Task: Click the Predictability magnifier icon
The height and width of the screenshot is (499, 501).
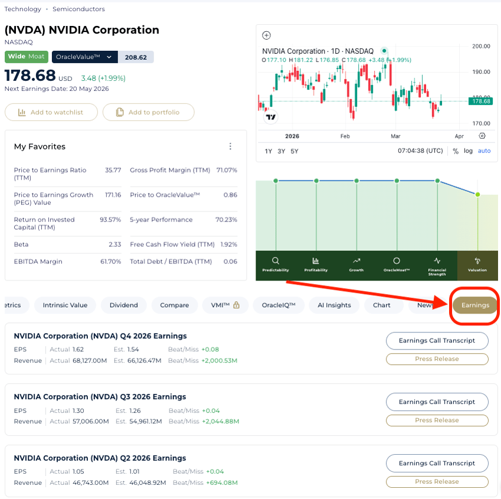Action: [276, 260]
